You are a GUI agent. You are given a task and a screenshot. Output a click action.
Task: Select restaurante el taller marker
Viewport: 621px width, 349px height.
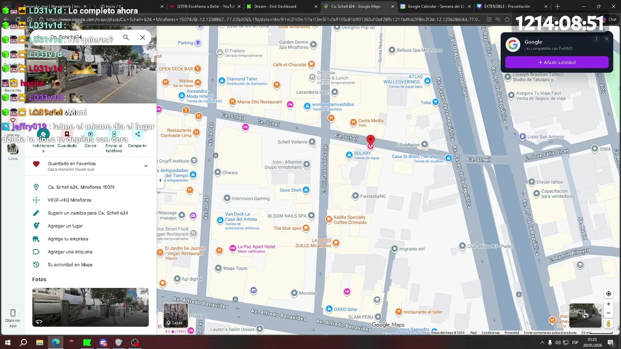click(399, 312)
